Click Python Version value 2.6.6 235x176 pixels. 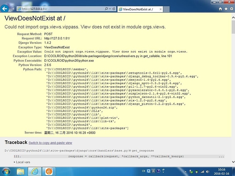pos(48,65)
